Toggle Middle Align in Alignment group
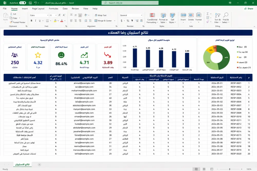 [76, 15]
